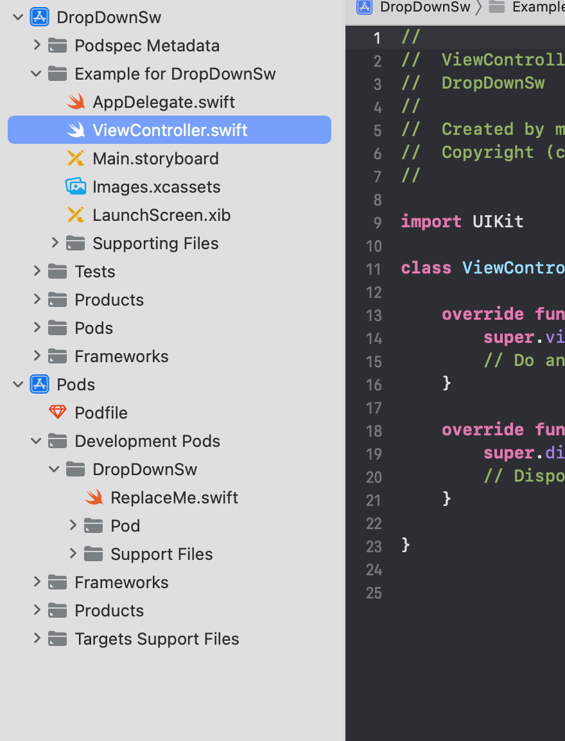Screen dimensions: 565x741
Task: Select the Development Pods label
Action: (148, 441)
